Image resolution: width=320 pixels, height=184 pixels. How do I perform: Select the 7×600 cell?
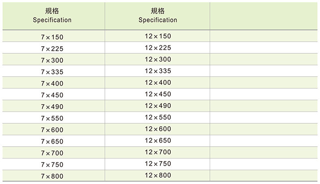[x=52, y=129]
